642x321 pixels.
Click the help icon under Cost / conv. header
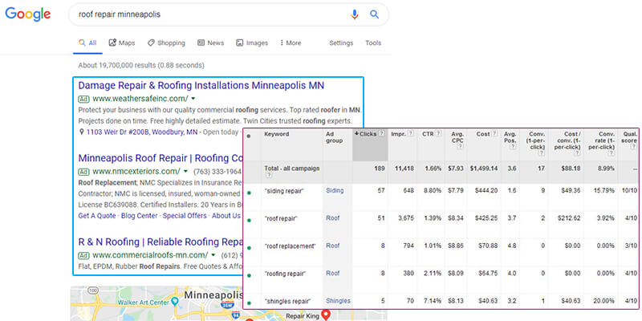click(x=577, y=153)
